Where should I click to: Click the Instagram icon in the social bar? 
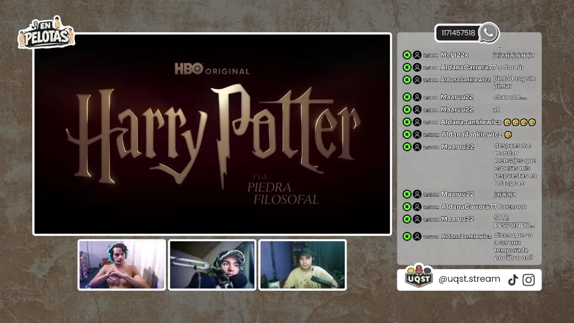click(x=529, y=280)
